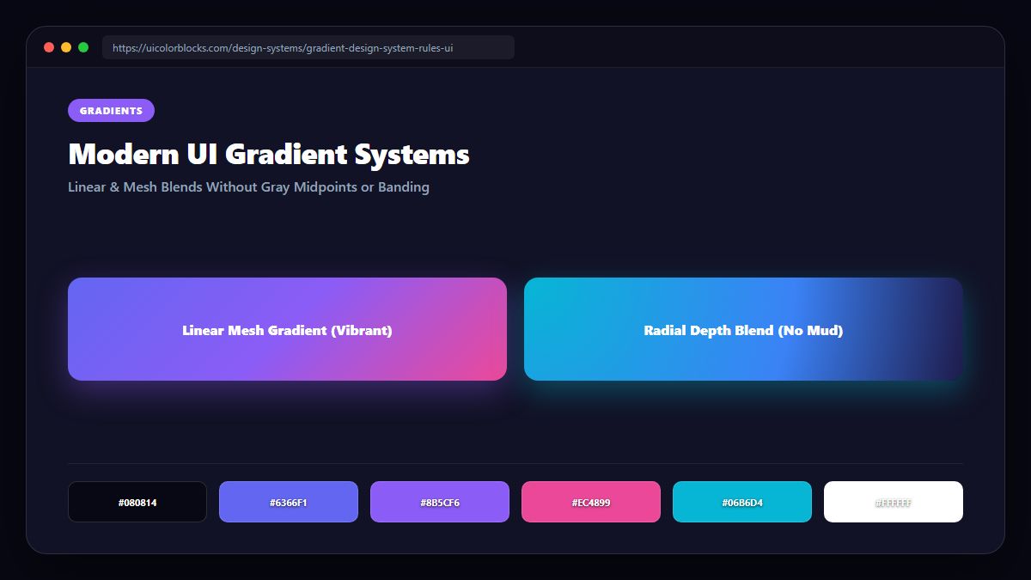
Task: Click the red close window dot
Action: (49, 47)
